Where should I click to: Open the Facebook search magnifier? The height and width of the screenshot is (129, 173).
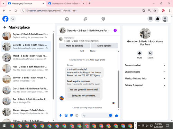click(x=13, y=19)
